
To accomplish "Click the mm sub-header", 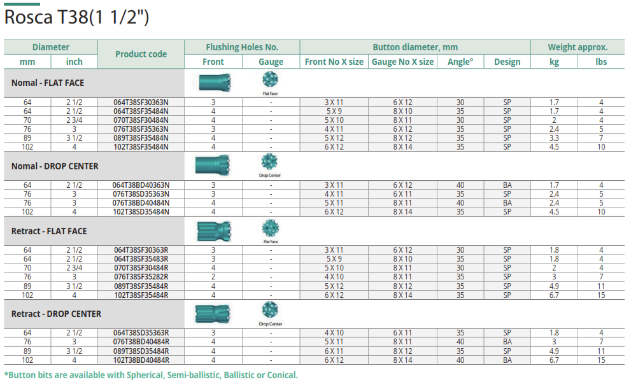I will point(27,62).
